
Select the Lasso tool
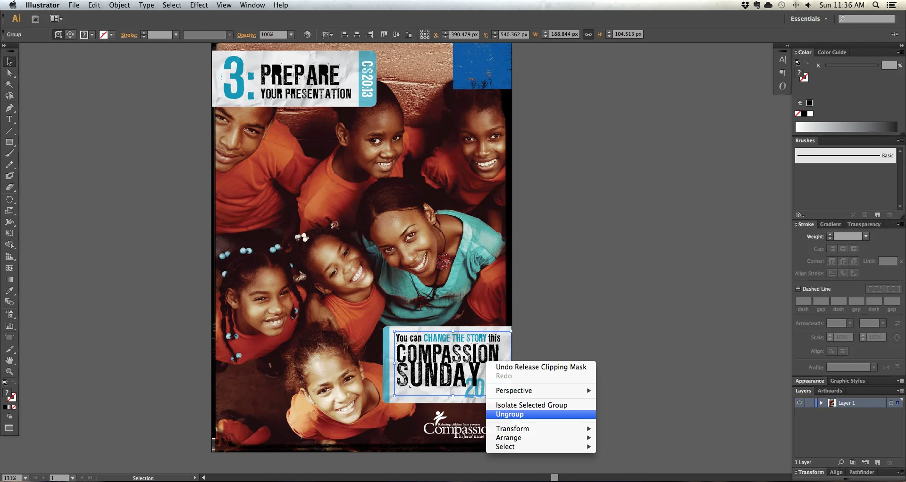(9, 96)
